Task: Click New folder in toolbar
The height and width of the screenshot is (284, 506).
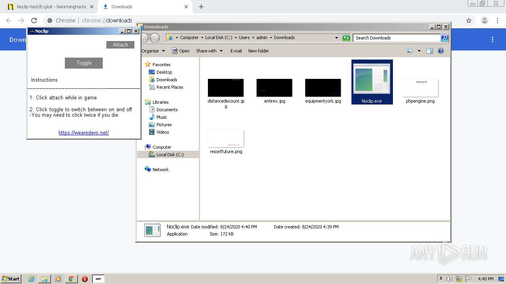Action: [x=259, y=51]
